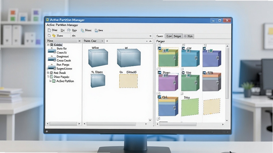Close the left tree panel with its X
The width and height of the screenshot is (273, 153).
coord(80,41)
